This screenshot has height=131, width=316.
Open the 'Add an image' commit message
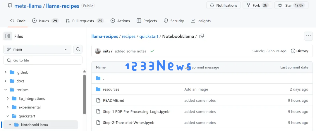click(196, 89)
